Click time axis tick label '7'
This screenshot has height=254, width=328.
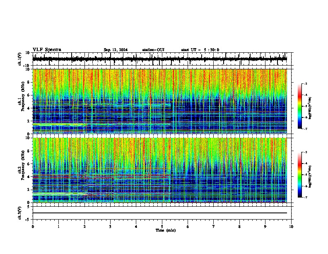(x=214, y=227)
